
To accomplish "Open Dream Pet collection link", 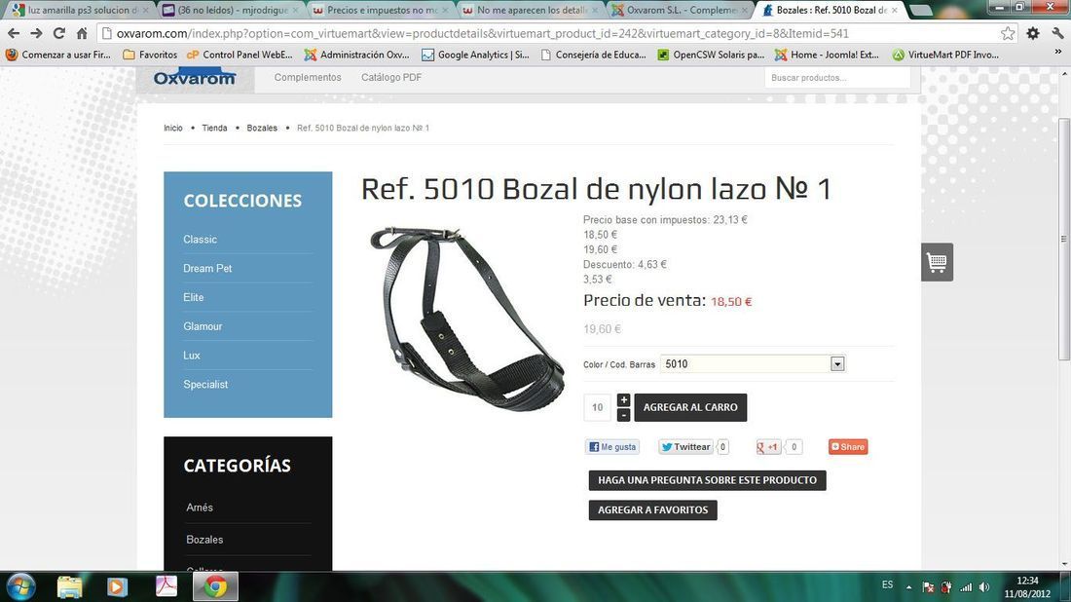I will click(x=207, y=269).
